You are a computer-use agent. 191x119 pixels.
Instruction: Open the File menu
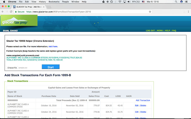coord(21,2)
